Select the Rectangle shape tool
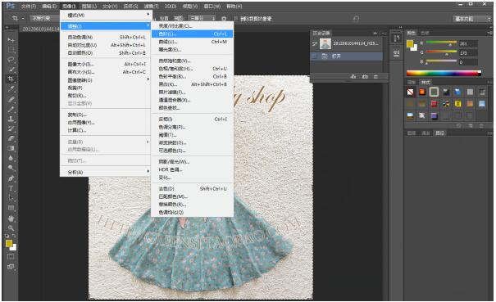Viewport: 496px width, 302px height. (x=11, y=208)
